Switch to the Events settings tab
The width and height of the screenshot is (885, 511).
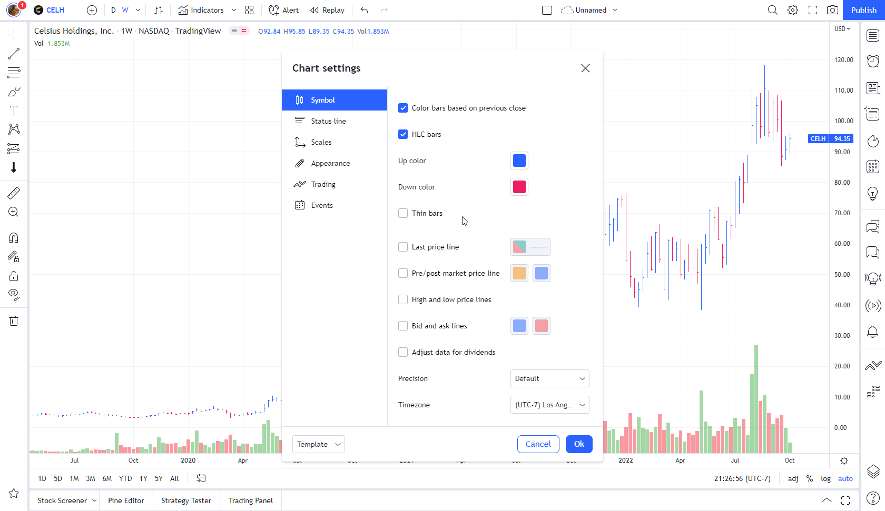[x=335, y=205]
